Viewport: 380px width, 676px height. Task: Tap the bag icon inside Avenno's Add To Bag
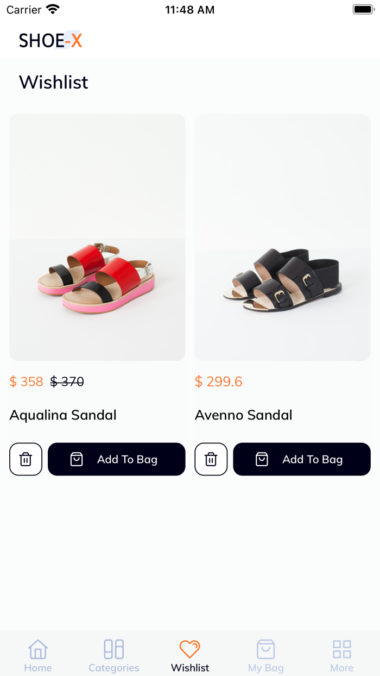tap(262, 459)
